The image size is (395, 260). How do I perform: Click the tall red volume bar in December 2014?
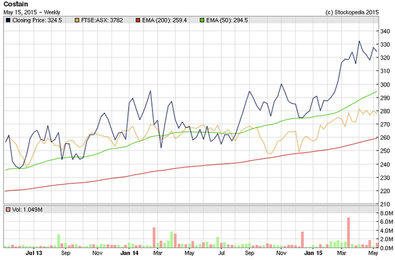click(303, 240)
